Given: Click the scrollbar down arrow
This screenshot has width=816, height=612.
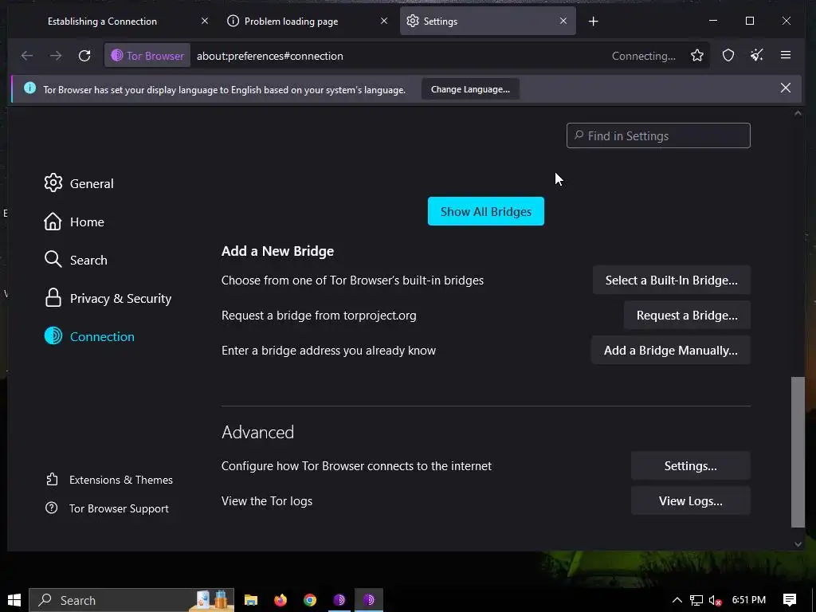Looking at the screenshot, I should coord(798,544).
